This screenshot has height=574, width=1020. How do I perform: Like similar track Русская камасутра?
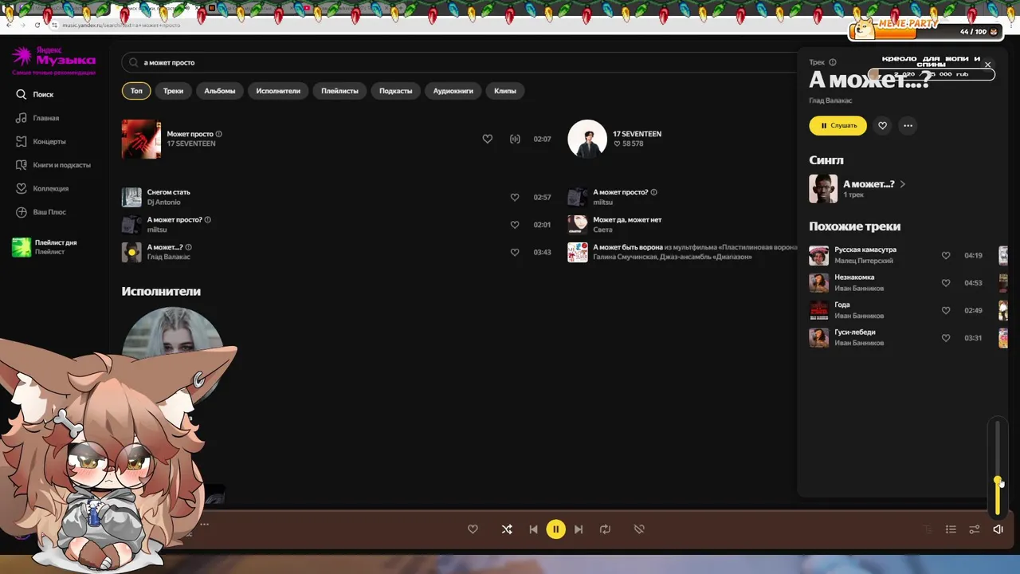pyautogui.click(x=946, y=256)
